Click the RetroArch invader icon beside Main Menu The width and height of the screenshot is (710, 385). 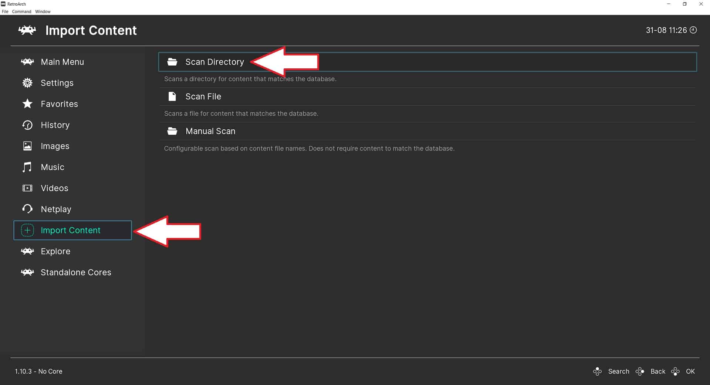27,62
